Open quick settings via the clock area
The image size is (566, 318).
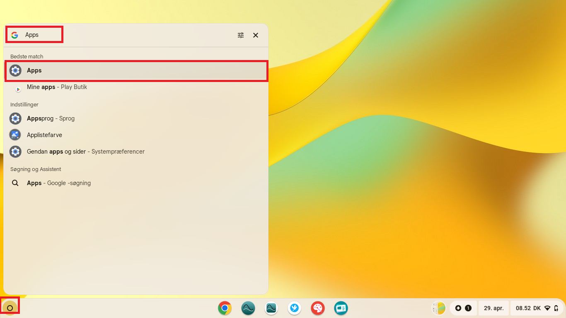(x=537, y=308)
